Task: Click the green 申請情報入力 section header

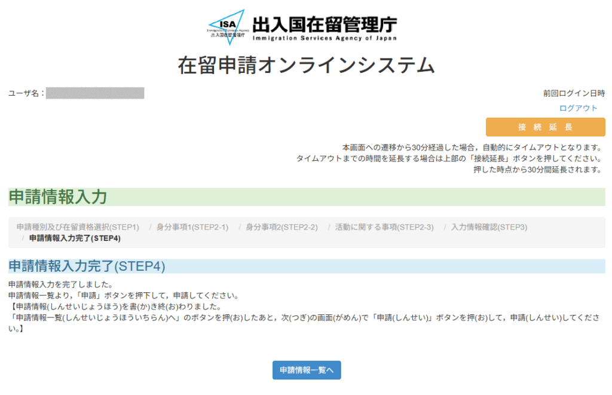Action: pos(58,197)
